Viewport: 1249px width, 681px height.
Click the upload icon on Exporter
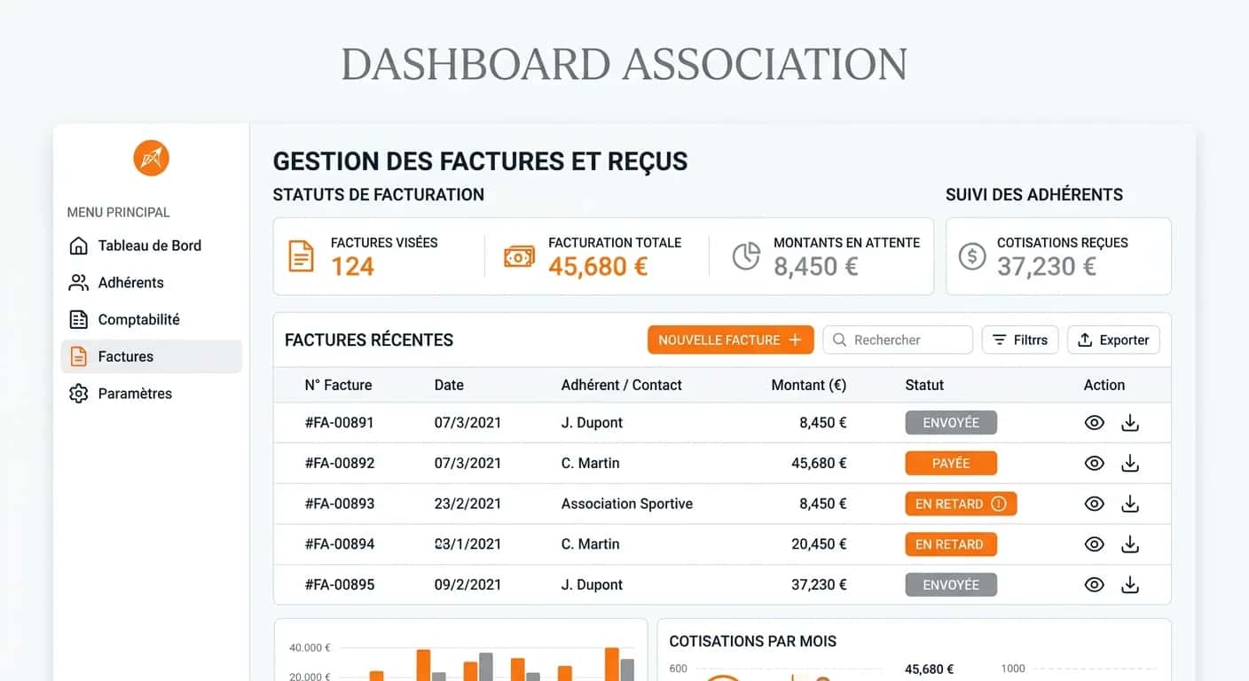point(1085,340)
